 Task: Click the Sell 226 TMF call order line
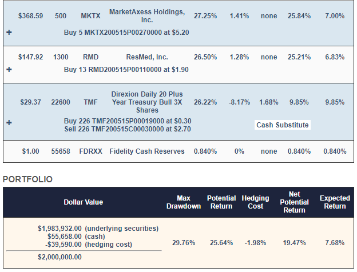[x=127, y=129]
